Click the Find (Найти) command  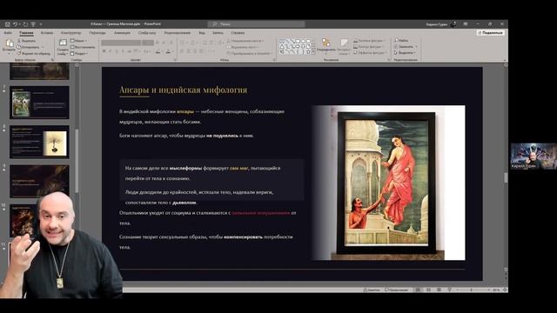tap(401, 41)
